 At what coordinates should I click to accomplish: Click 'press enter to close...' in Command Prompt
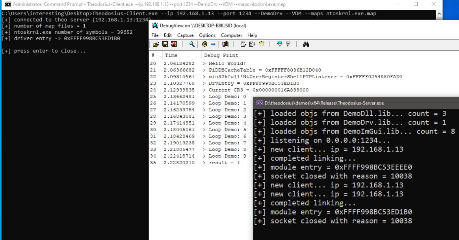(x=44, y=51)
